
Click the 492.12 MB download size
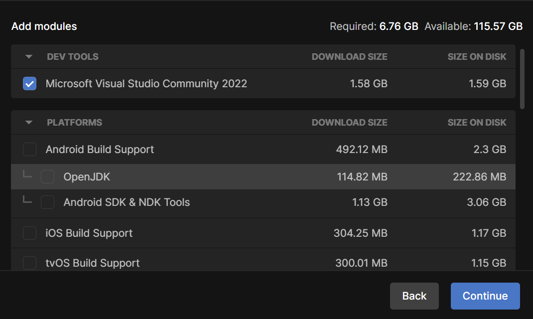coord(362,150)
